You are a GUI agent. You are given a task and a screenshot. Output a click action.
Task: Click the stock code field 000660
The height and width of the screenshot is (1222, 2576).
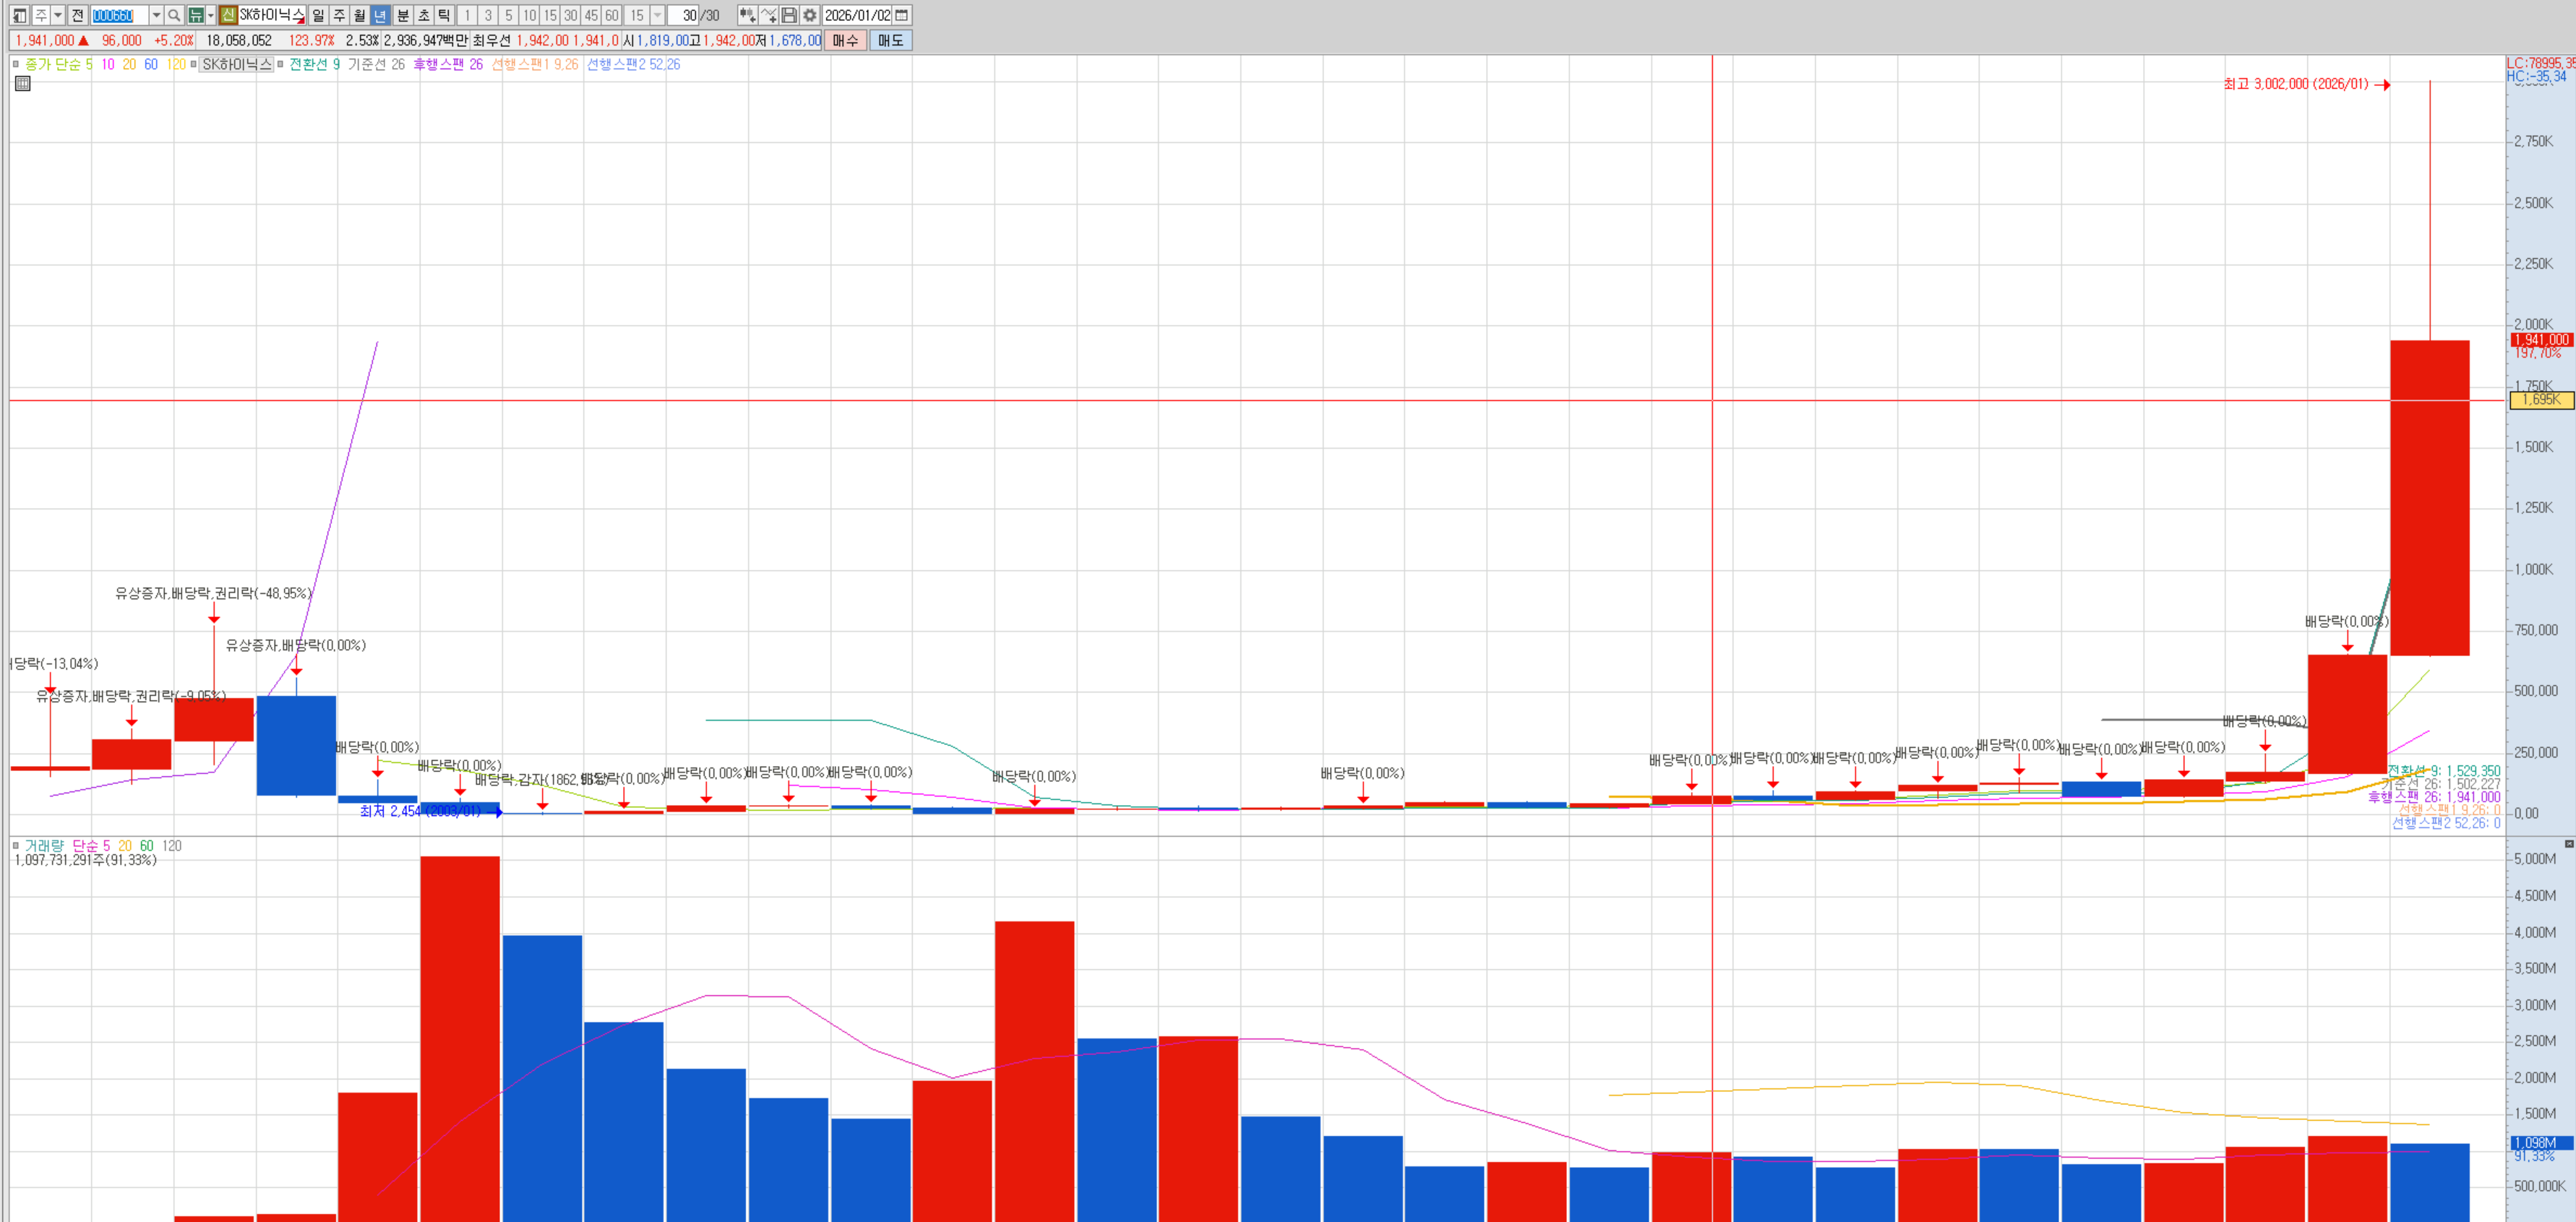[119, 15]
